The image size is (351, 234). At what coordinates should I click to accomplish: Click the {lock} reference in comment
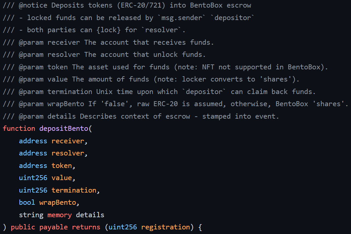pos(109,30)
